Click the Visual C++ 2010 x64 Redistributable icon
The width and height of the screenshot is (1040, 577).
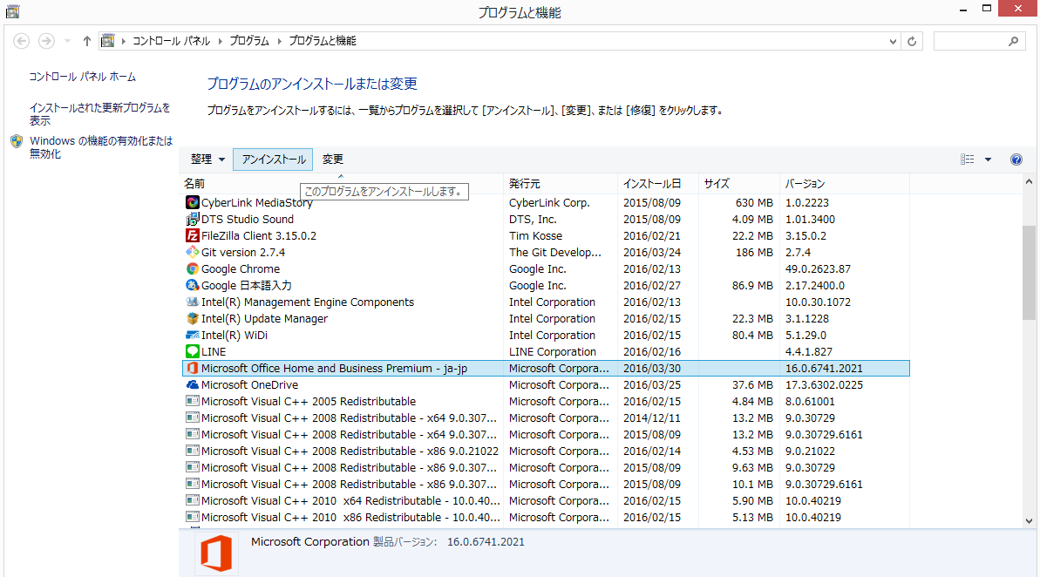point(193,500)
